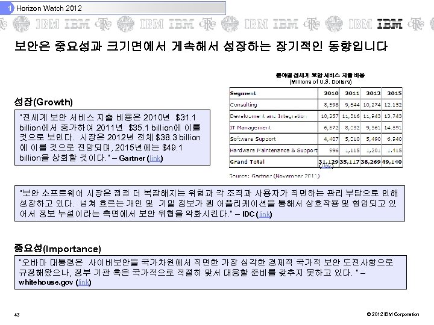Click the '(Millions of U.S. Dollars)' caption
Viewport: 434px width, 325px height.
click(x=321, y=82)
